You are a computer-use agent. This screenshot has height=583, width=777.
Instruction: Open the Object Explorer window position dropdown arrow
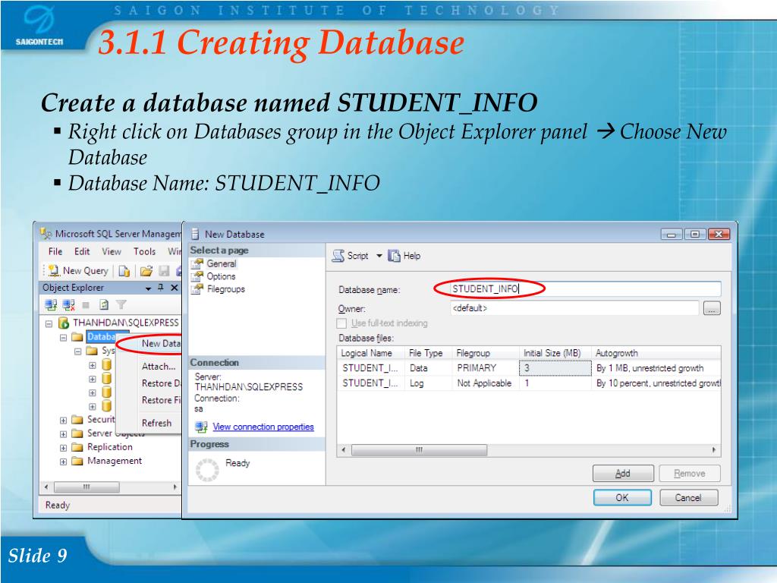pyautogui.click(x=148, y=288)
